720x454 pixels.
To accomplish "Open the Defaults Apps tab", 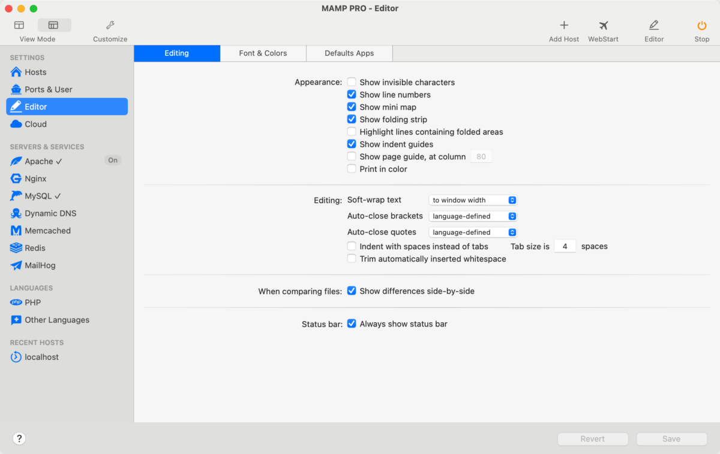I will [349, 53].
